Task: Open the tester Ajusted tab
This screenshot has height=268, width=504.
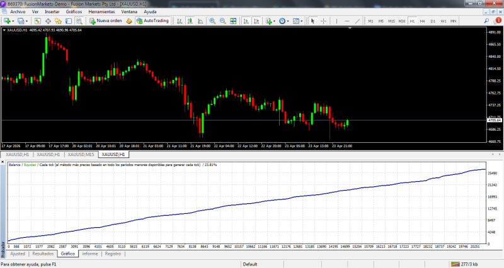Action: coord(18,254)
